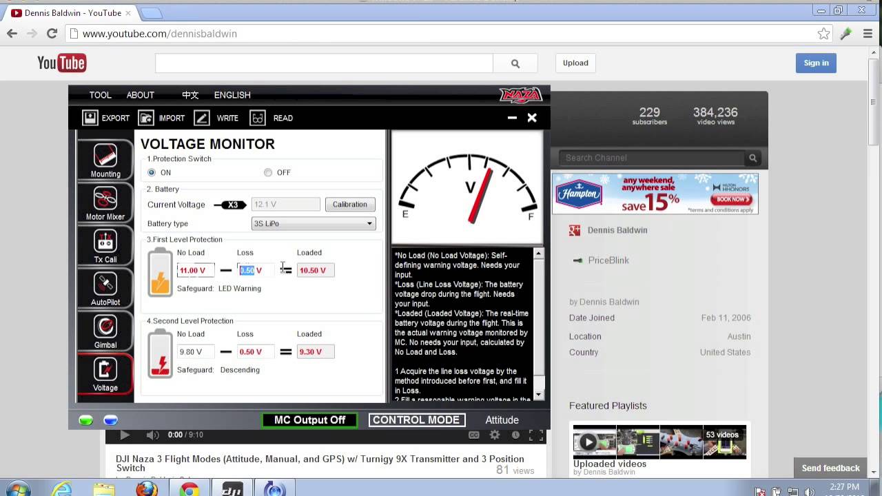Click the channel search magnifier icon

[753, 158]
